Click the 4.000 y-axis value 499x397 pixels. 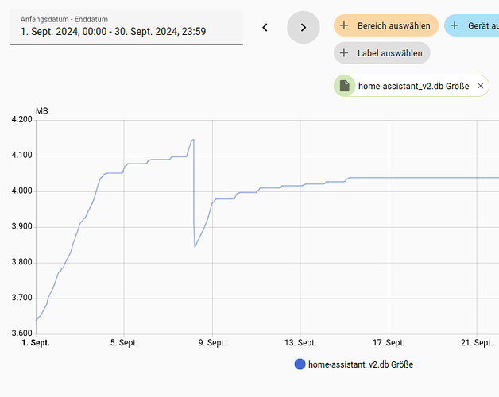(x=22, y=191)
